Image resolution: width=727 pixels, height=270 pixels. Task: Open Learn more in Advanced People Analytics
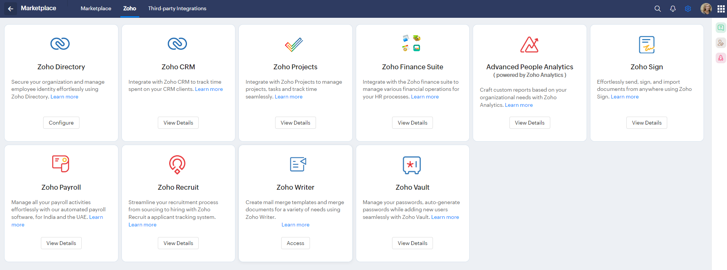(x=519, y=105)
